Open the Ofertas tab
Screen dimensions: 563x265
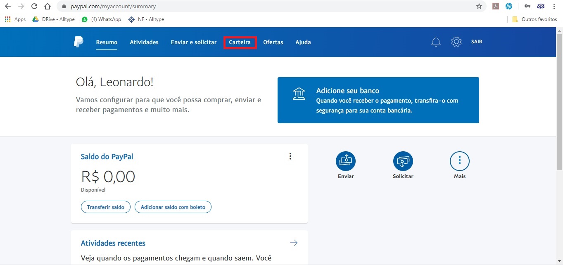click(x=273, y=42)
